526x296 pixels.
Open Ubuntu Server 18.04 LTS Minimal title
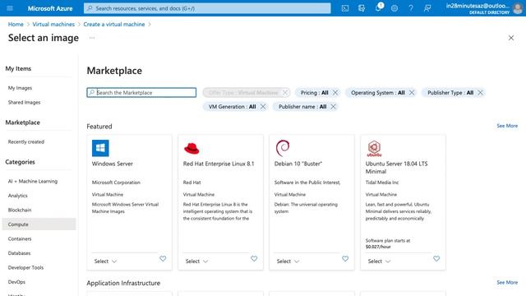pyautogui.click(x=396, y=168)
